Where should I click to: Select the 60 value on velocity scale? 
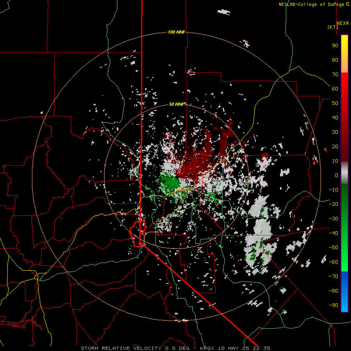tap(335, 89)
